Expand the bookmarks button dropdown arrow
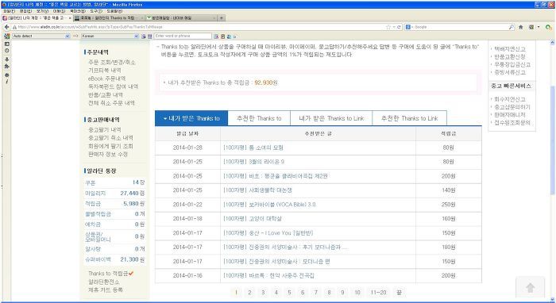This screenshot has width=556, height=303. click(539, 27)
